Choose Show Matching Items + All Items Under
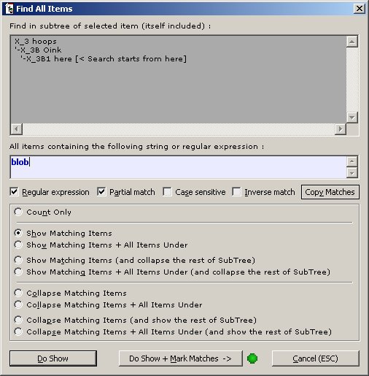 (x=18, y=245)
